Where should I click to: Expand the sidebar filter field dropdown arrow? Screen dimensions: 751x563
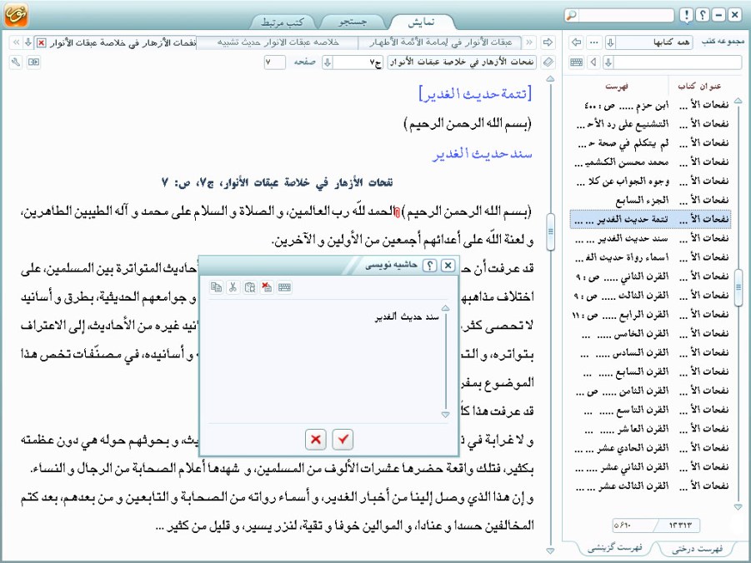click(608, 62)
